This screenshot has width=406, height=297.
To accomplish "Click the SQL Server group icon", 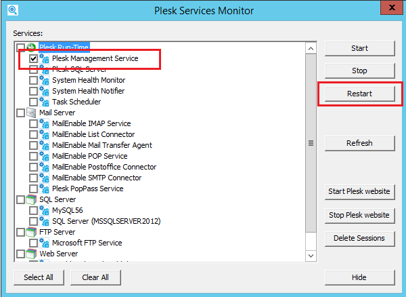I will point(31,199).
